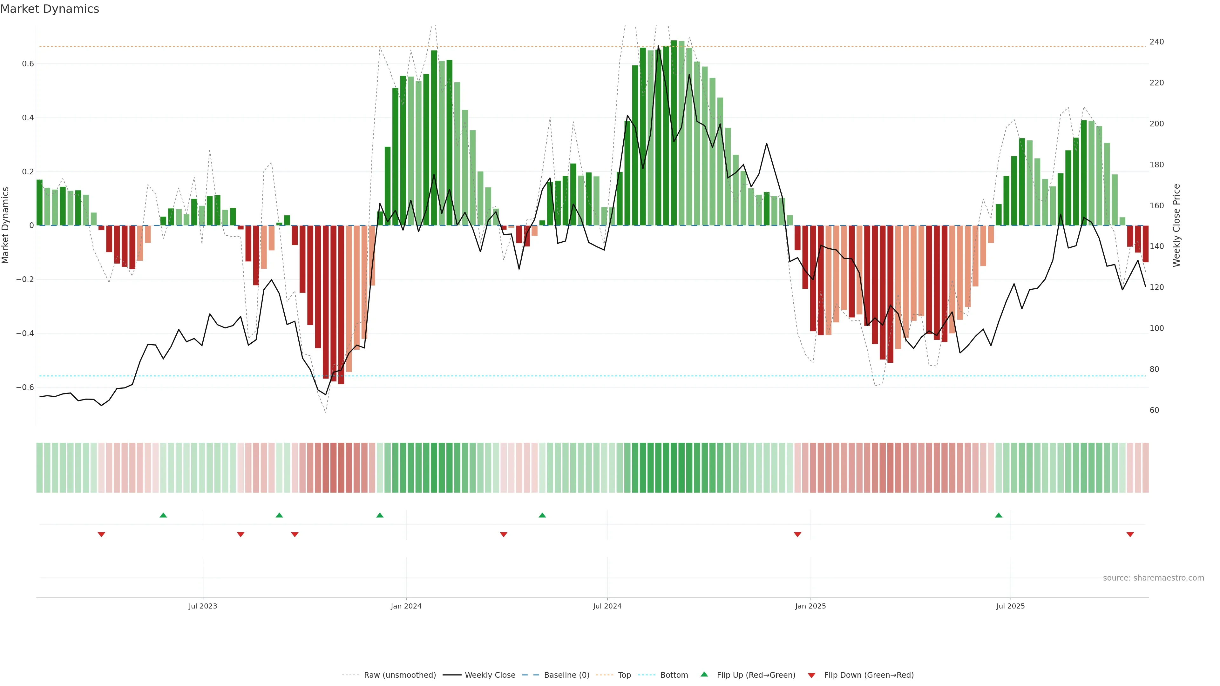Click the first red flip-down triangle marker

(x=101, y=535)
